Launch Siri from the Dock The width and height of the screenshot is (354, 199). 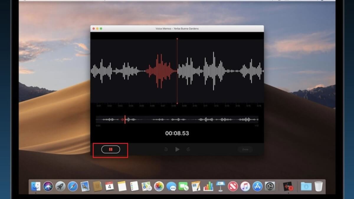(x=48, y=186)
